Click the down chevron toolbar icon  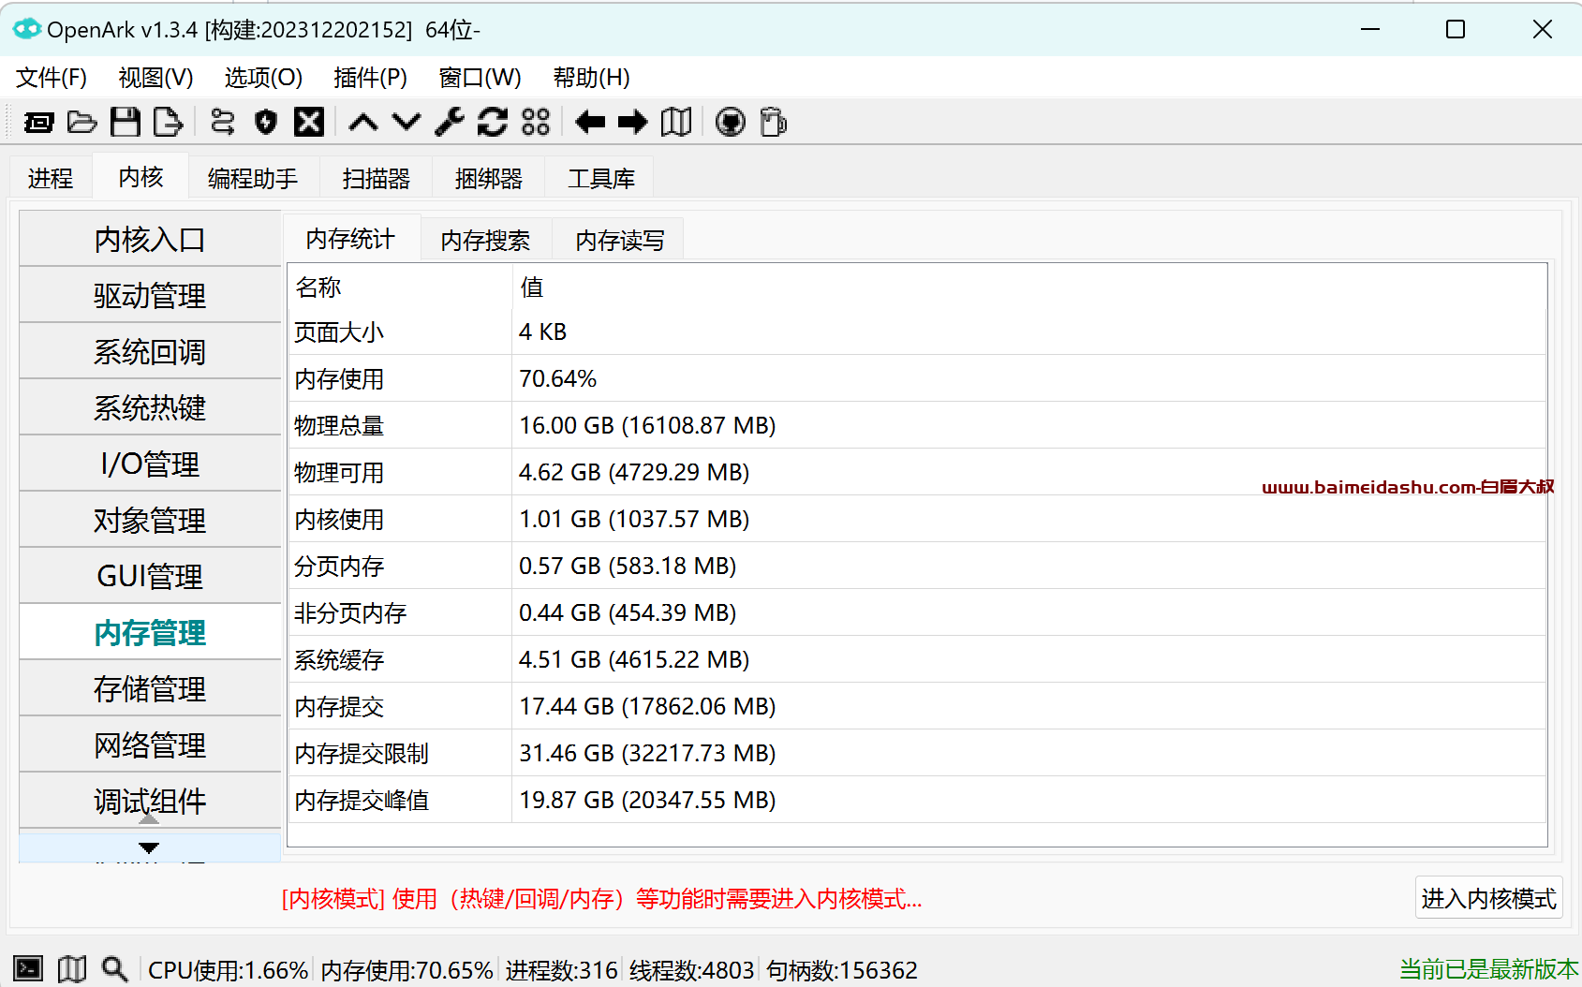tap(407, 122)
